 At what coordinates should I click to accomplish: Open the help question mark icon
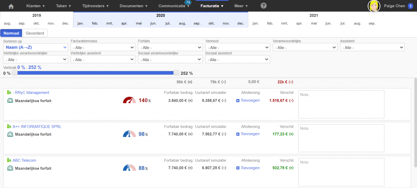264,6
